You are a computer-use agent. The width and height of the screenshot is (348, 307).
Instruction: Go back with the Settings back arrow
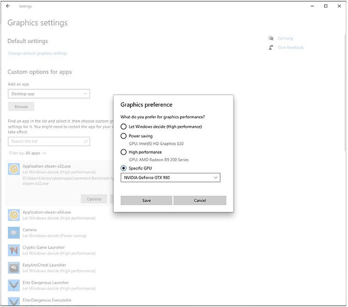click(x=8, y=6)
